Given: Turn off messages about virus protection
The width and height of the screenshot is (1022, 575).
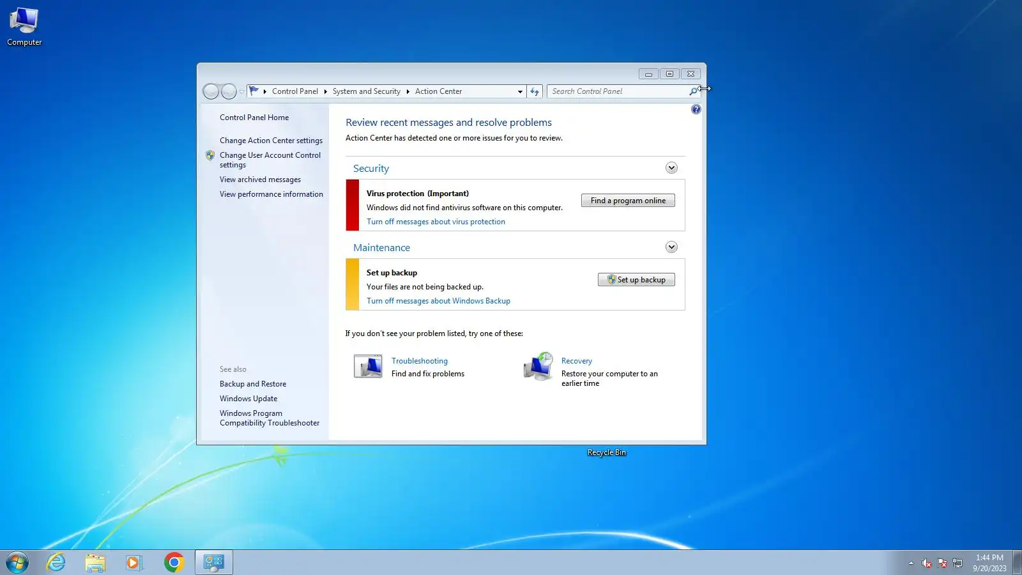Looking at the screenshot, I should pos(436,222).
